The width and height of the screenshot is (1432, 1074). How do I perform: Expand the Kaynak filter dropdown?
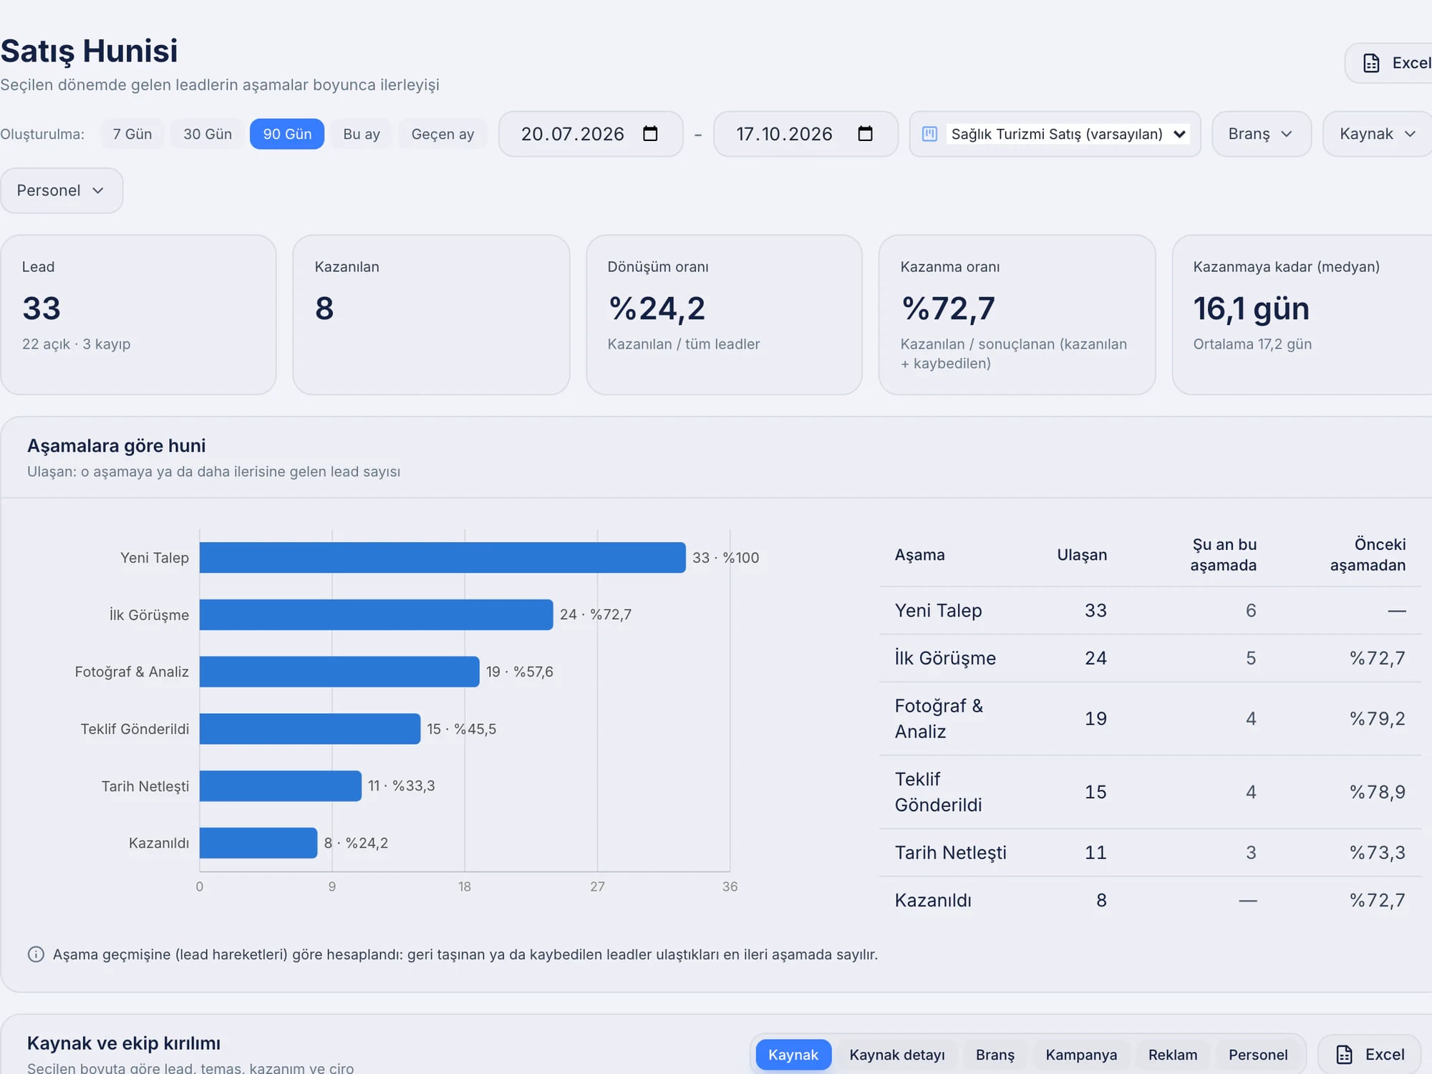pos(1378,134)
